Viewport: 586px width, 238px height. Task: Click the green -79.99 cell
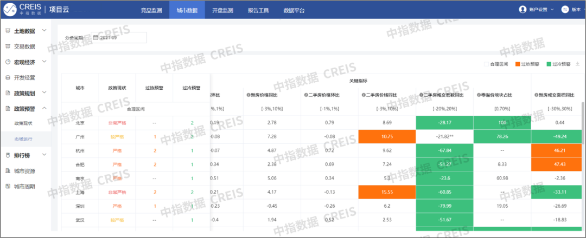[444, 206]
